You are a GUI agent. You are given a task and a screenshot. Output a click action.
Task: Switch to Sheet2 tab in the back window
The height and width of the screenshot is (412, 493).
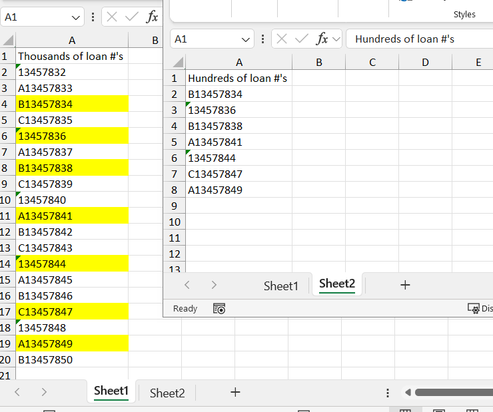tap(167, 393)
